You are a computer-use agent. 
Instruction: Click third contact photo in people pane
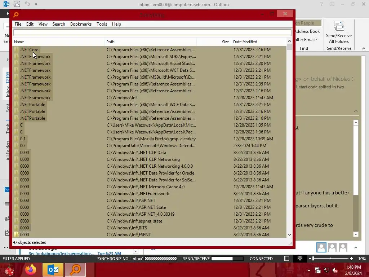tap(343, 247)
